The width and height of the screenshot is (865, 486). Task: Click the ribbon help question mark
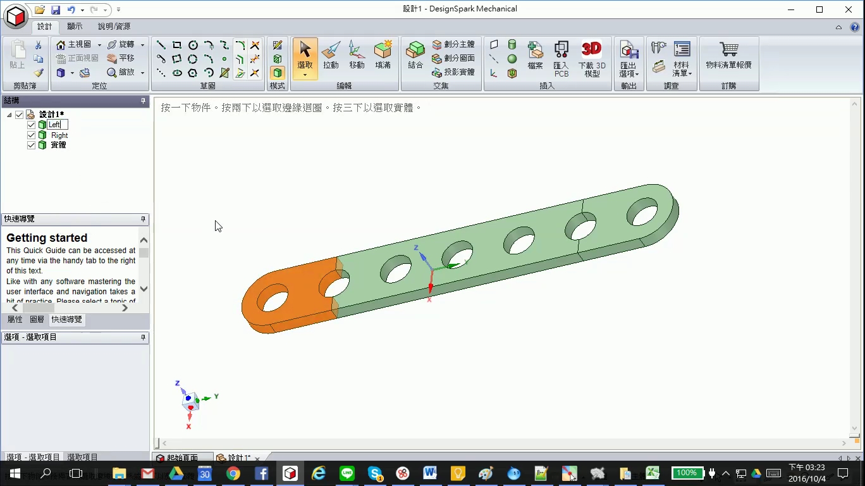point(854,27)
